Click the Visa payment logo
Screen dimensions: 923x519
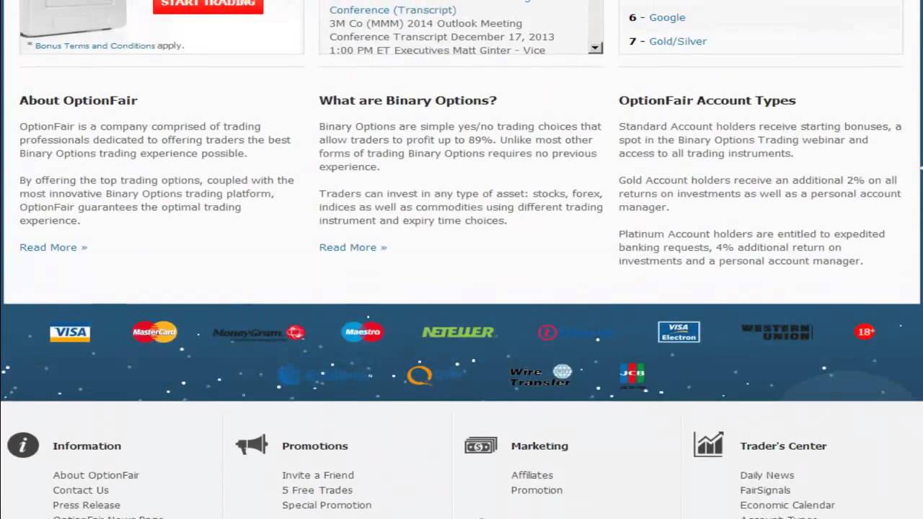(70, 332)
